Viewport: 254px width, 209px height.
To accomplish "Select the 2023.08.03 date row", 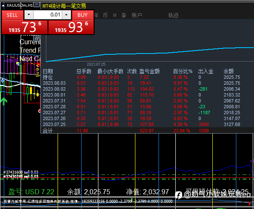I will pyautogui.click(x=54, y=83).
